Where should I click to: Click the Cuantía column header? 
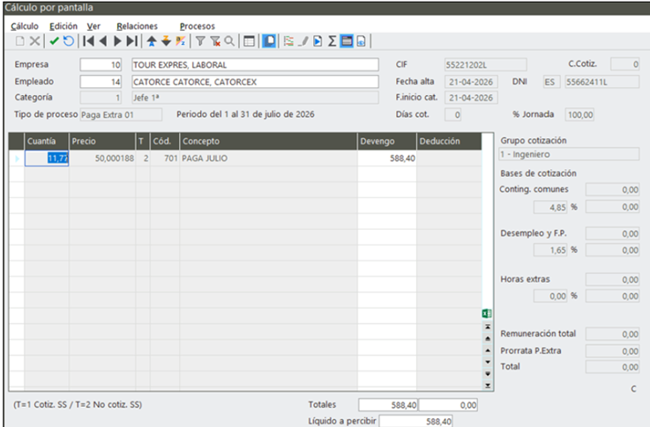47,141
